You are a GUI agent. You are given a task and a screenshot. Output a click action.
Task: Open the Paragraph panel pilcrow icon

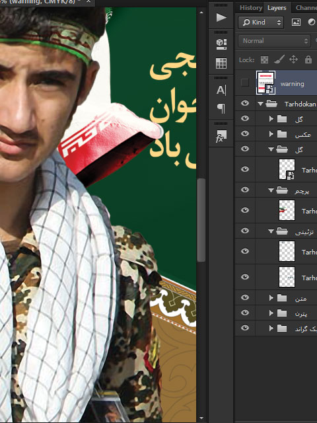click(221, 108)
